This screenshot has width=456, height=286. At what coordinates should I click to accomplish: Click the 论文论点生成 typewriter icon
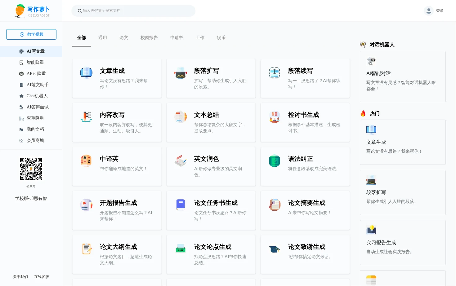[x=181, y=249]
